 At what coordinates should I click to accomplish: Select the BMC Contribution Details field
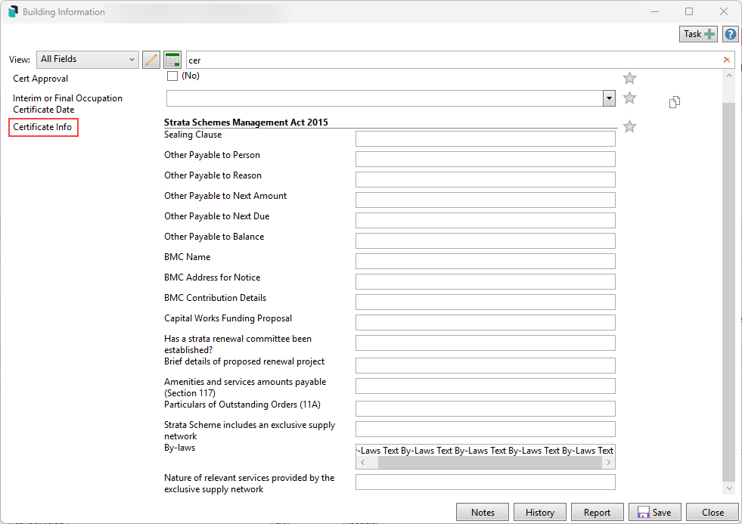click(x=485, y=302)
